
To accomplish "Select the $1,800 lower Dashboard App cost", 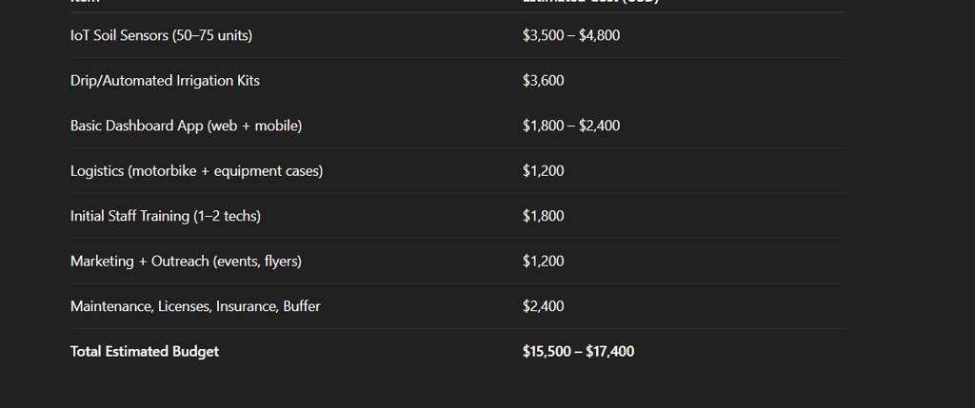I will [544, 126].
